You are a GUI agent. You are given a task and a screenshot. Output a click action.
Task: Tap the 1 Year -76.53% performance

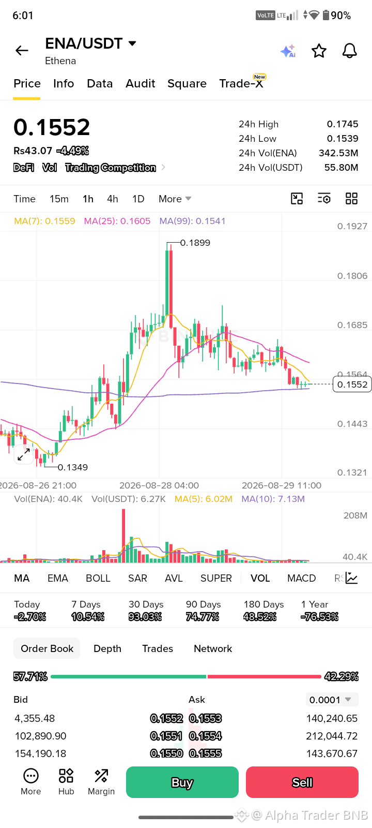click(x=320, y=611)
